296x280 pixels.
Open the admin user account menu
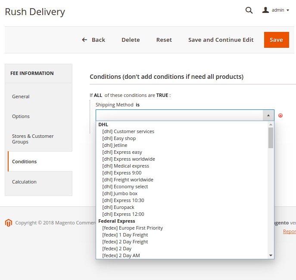[276, 10]
